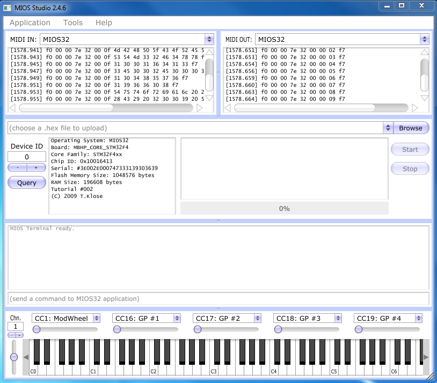Open the MIDI IN port dropdown
Image resolution: width=437 pixels, height=383 pixels.
click(209, 39)
